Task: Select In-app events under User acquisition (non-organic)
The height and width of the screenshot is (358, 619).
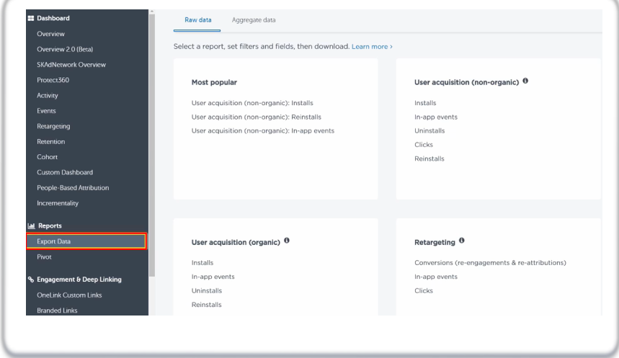Action: click(436, 117)
